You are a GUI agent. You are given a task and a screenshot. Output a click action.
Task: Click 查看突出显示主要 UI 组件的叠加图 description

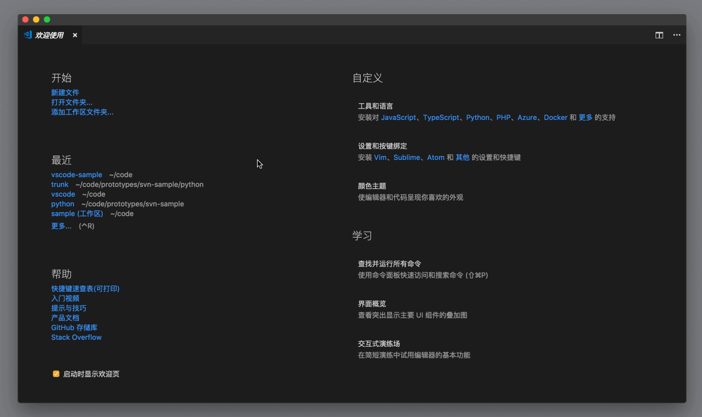point(413,315)
